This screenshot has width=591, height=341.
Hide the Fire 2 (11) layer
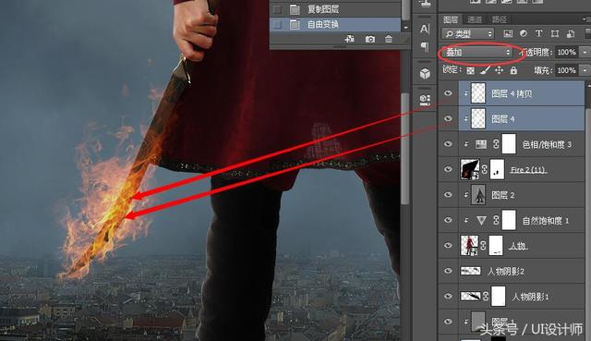(448, 169)
